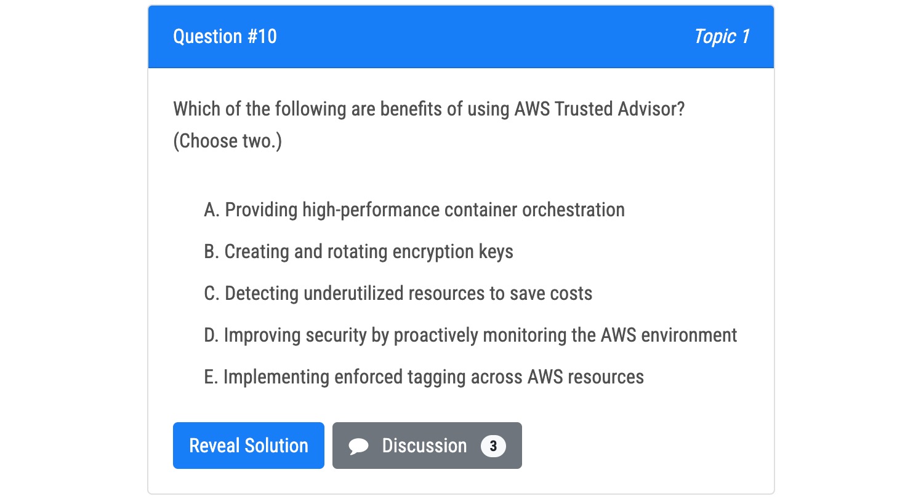Click the Topic 1 label in header

pos(722,37)
